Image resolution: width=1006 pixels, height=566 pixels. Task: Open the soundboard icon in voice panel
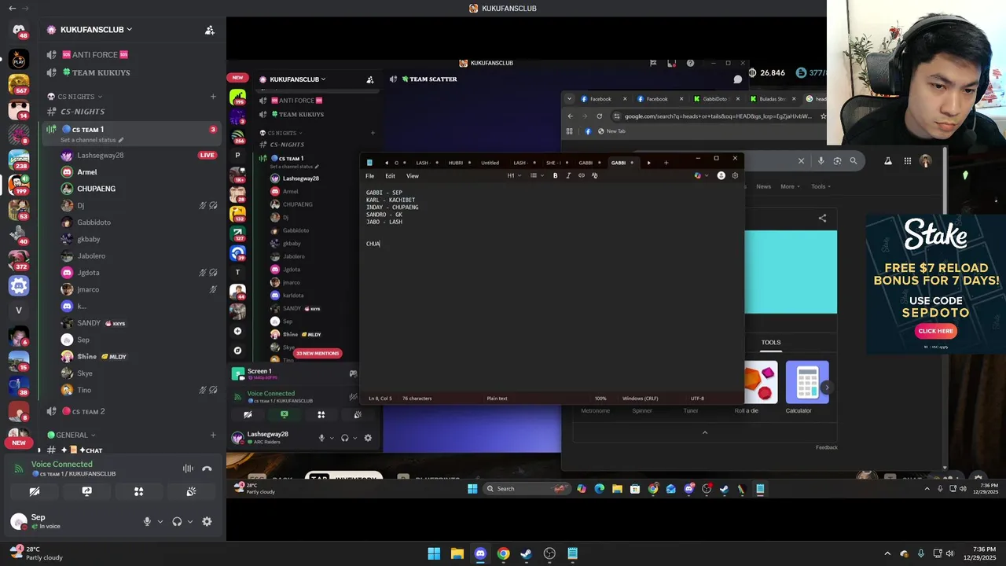[x=190, y=491]
